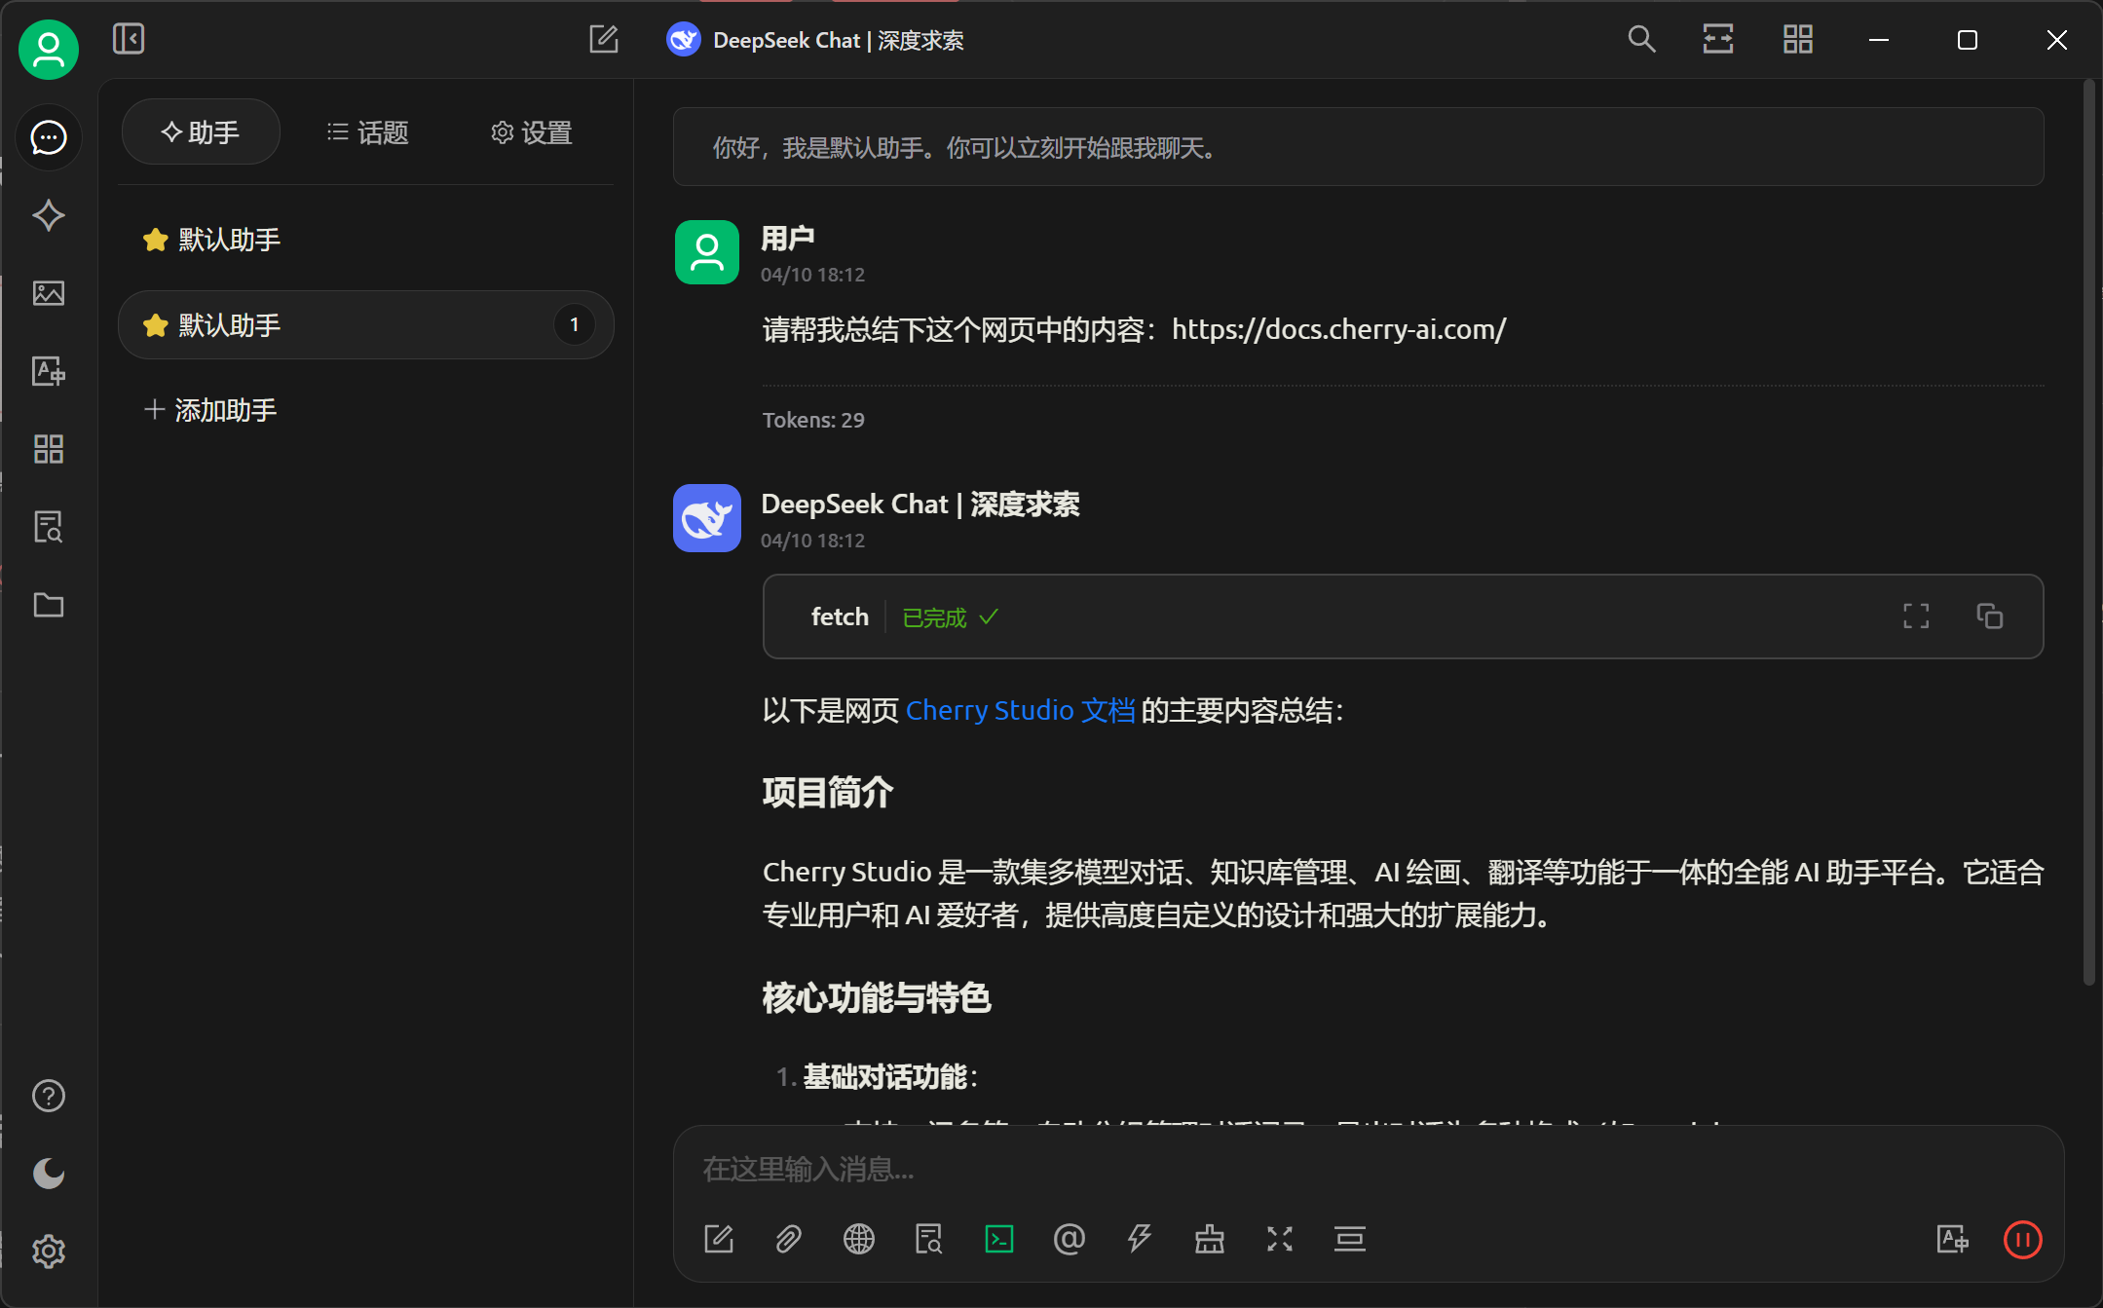Pause generation with the red button
The width and height of the screenshot is (2103, 1308).
pyautogui.click(x=2022, y=1239)
